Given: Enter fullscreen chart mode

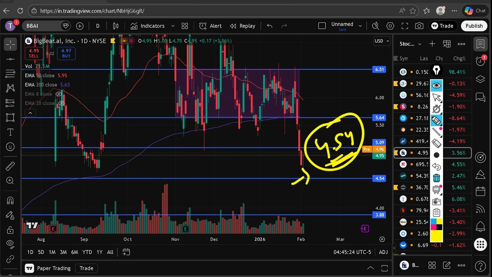Looking at the screenshot, I should point(405,26).
